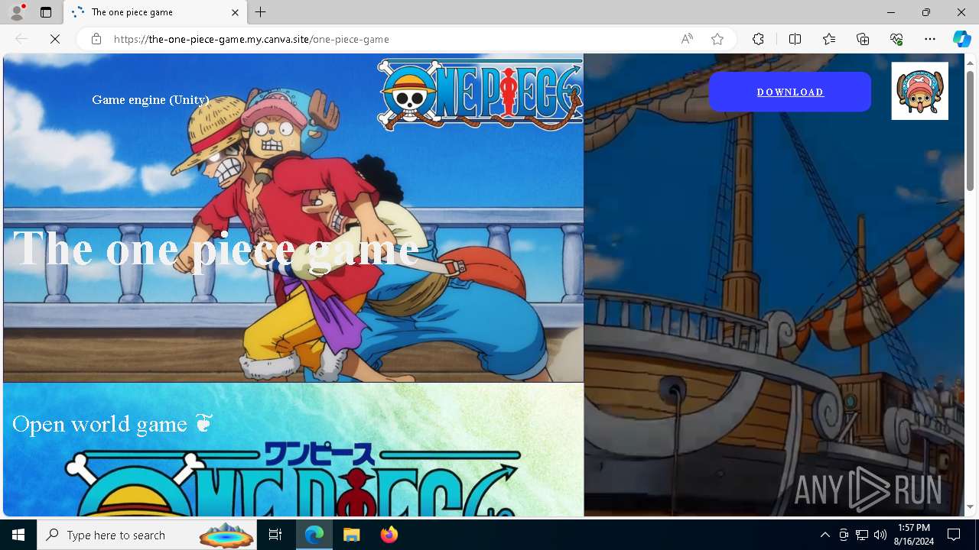Click the scrollbar up arrow
979x550 pixels.
point(971,63)
